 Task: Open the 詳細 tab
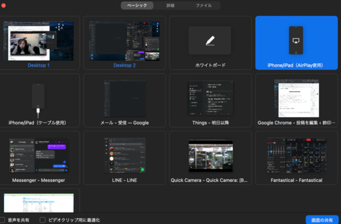tap(170, 6)
